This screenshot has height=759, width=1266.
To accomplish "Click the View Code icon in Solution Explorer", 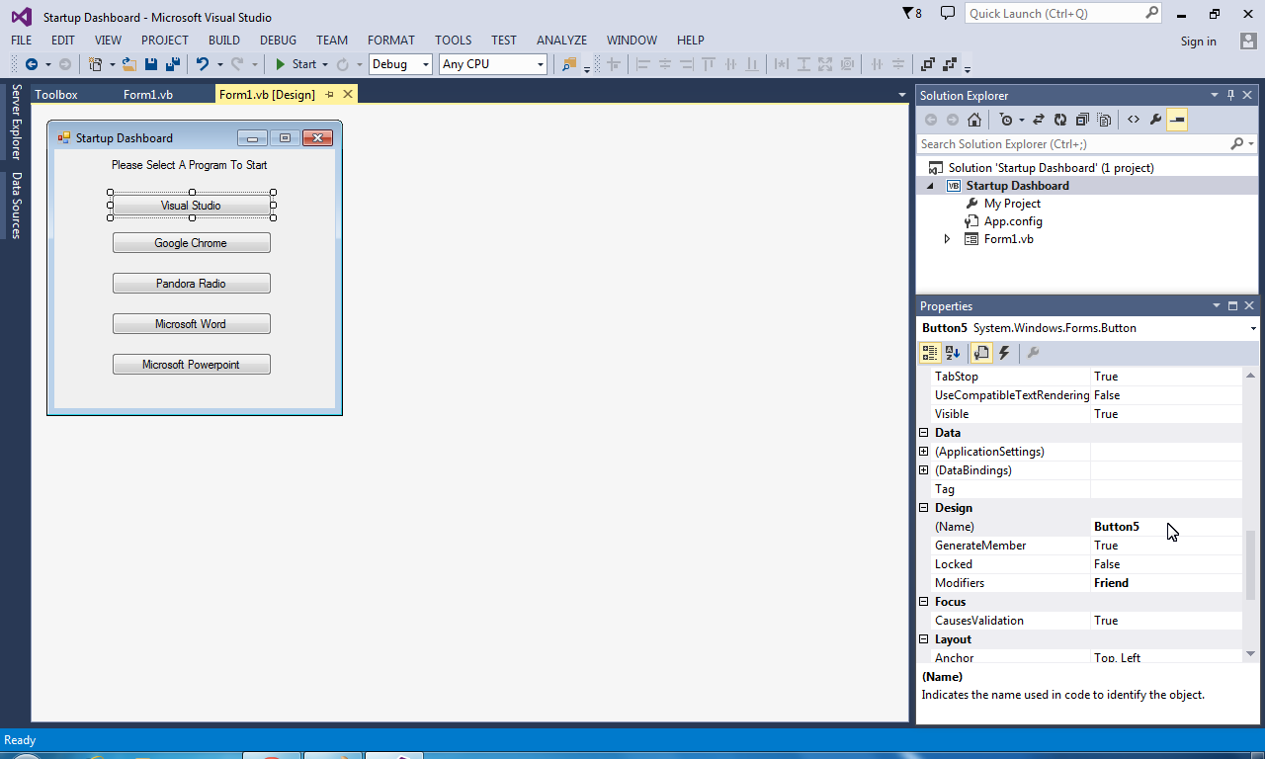I will point(1134,120).
